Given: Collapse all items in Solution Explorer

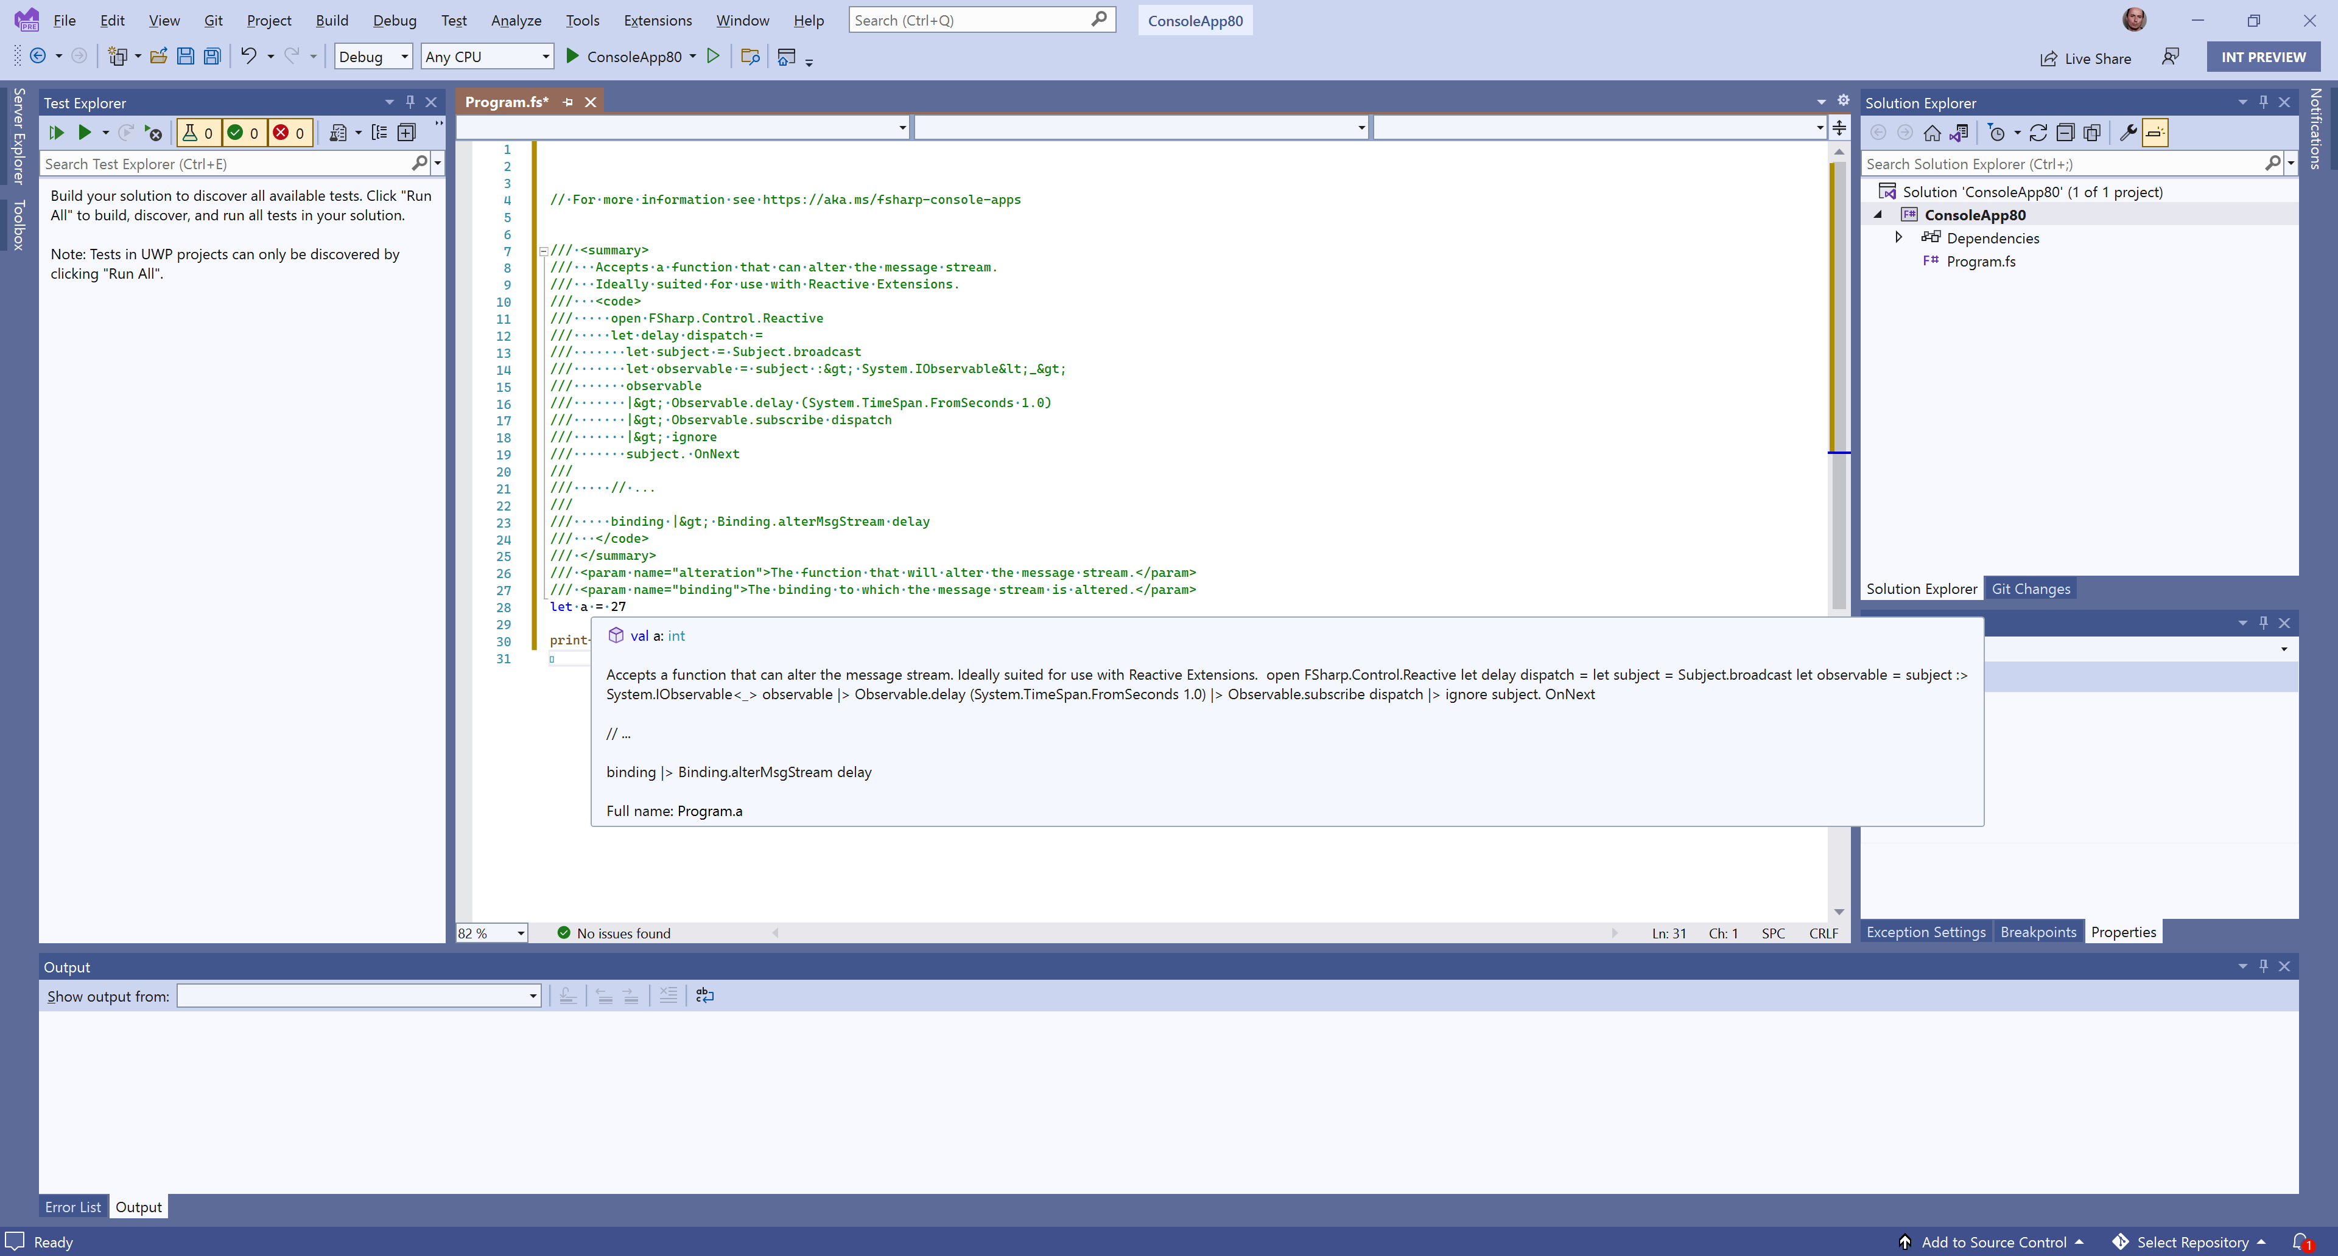Looking at the screenshot, I should [2065, 133].
